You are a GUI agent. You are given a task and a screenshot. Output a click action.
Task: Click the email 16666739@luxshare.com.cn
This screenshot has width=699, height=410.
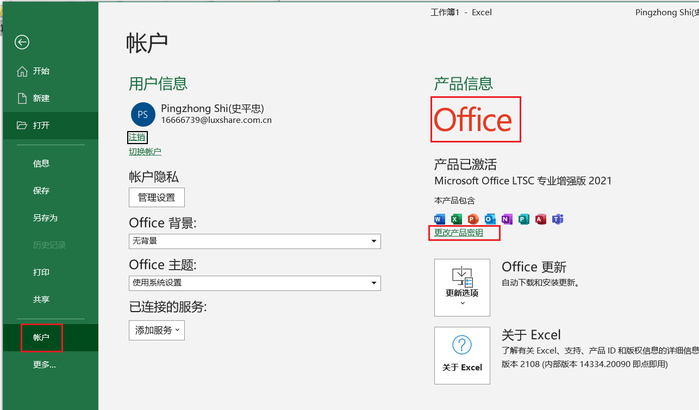pos(216,120)
